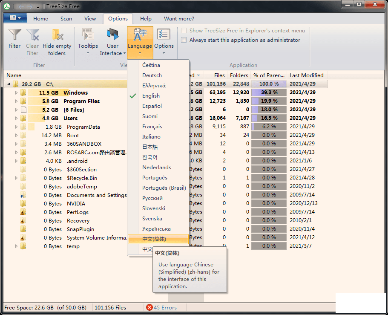The image size is (388, 315).
Task: Sort by Last Modified column header
Action: tap(307, 75)
